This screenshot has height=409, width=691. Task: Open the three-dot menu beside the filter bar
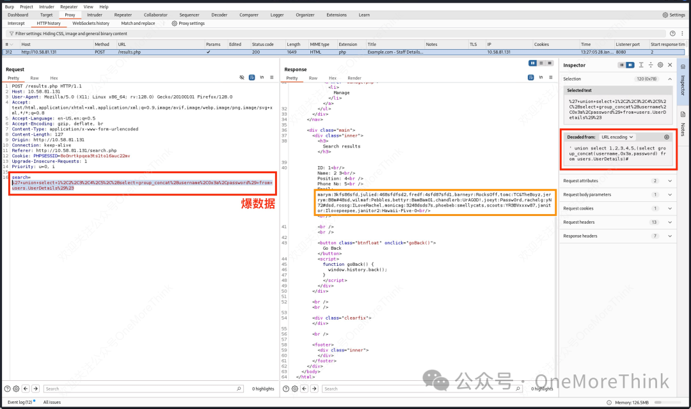pyautogui.click(x=682, y=33)
